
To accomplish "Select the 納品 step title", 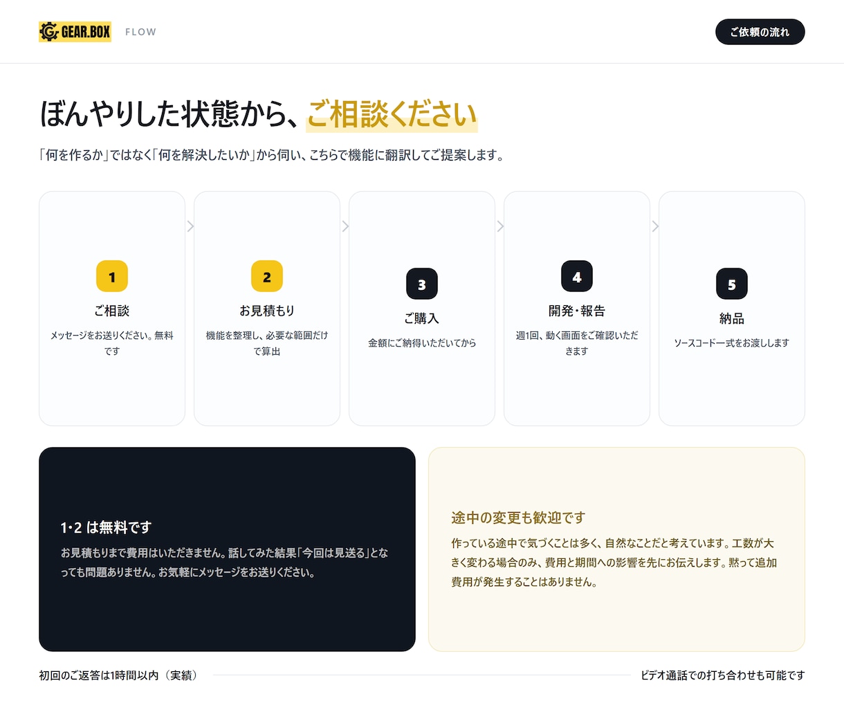I will (732, 318).
